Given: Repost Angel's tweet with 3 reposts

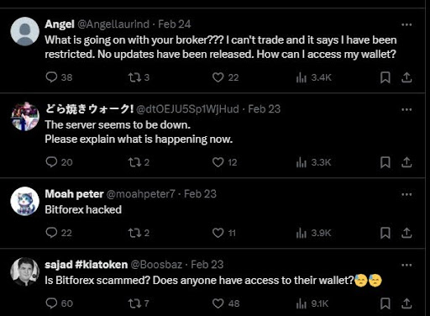Looking at the screenshot, I should pos(134,77).
